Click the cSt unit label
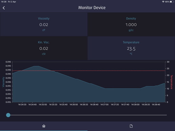The height and width of the screenshot is (131, 175). [x=44, y=54]
